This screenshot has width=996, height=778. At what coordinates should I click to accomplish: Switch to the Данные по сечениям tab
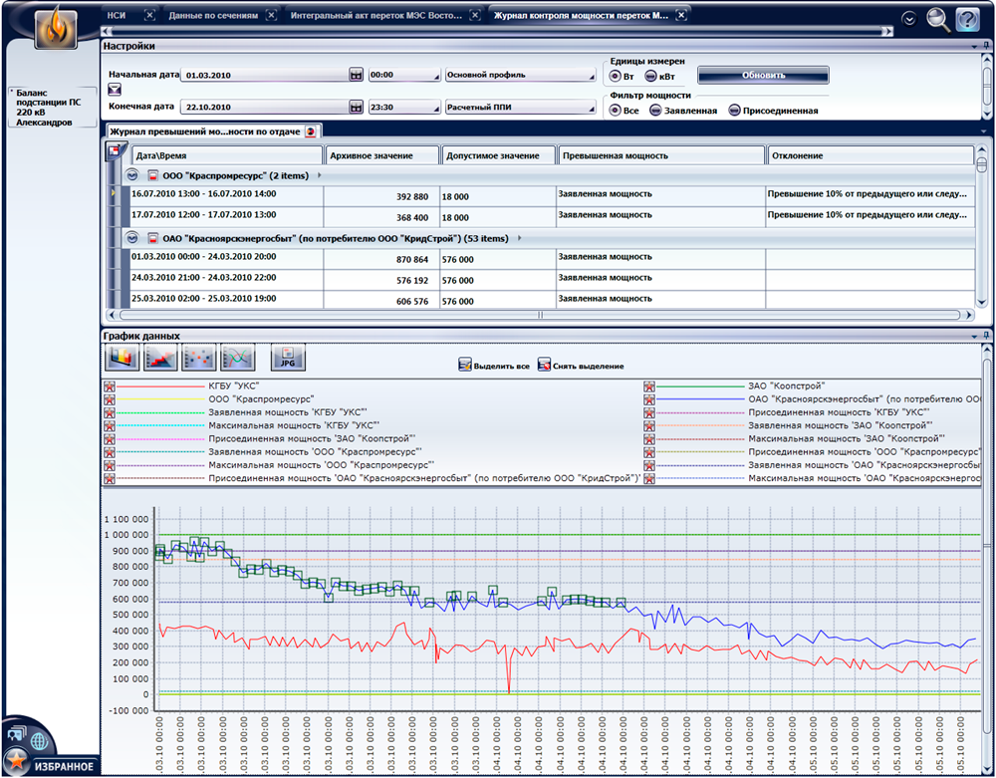coord(213,16)
